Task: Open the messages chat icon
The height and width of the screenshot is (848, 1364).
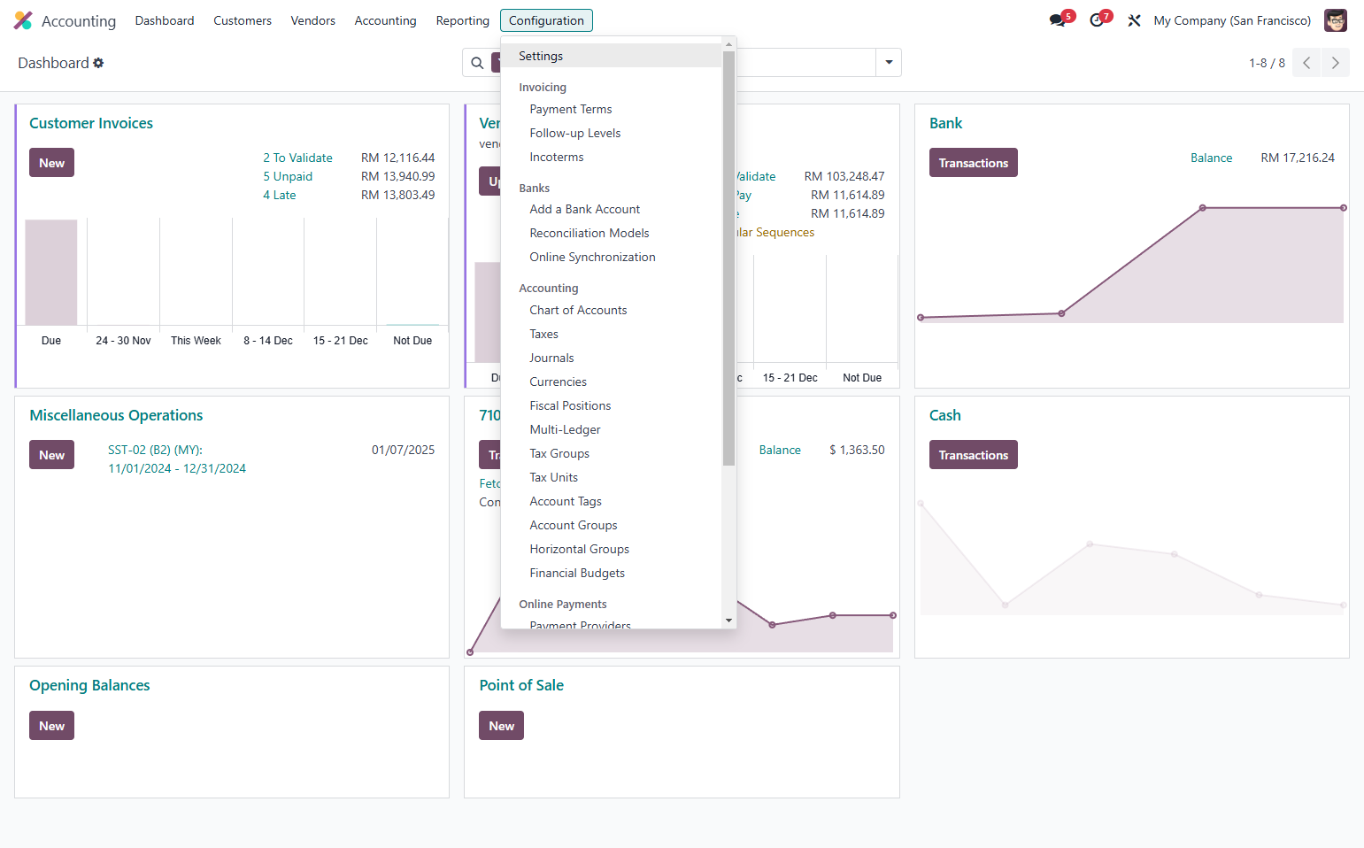Action: 1058,20
